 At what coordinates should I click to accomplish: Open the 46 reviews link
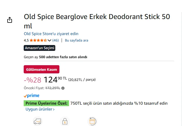coord(56,40)
